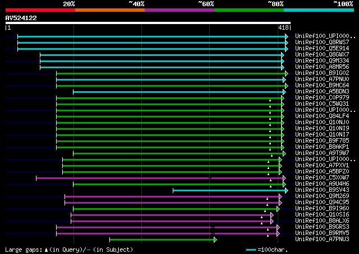Click the green ~80% identity legend bar
Viewport: 359px width, 254px height.
pos(249,10)
